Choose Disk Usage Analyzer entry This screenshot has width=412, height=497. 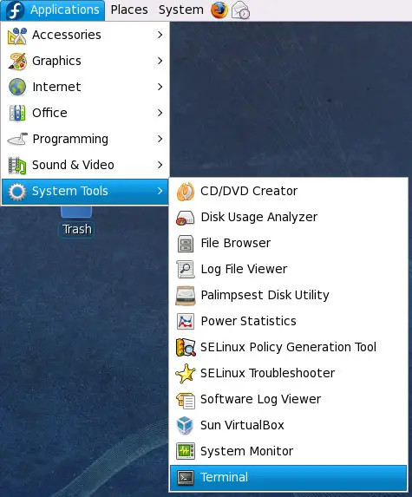[x=288, y=217]
